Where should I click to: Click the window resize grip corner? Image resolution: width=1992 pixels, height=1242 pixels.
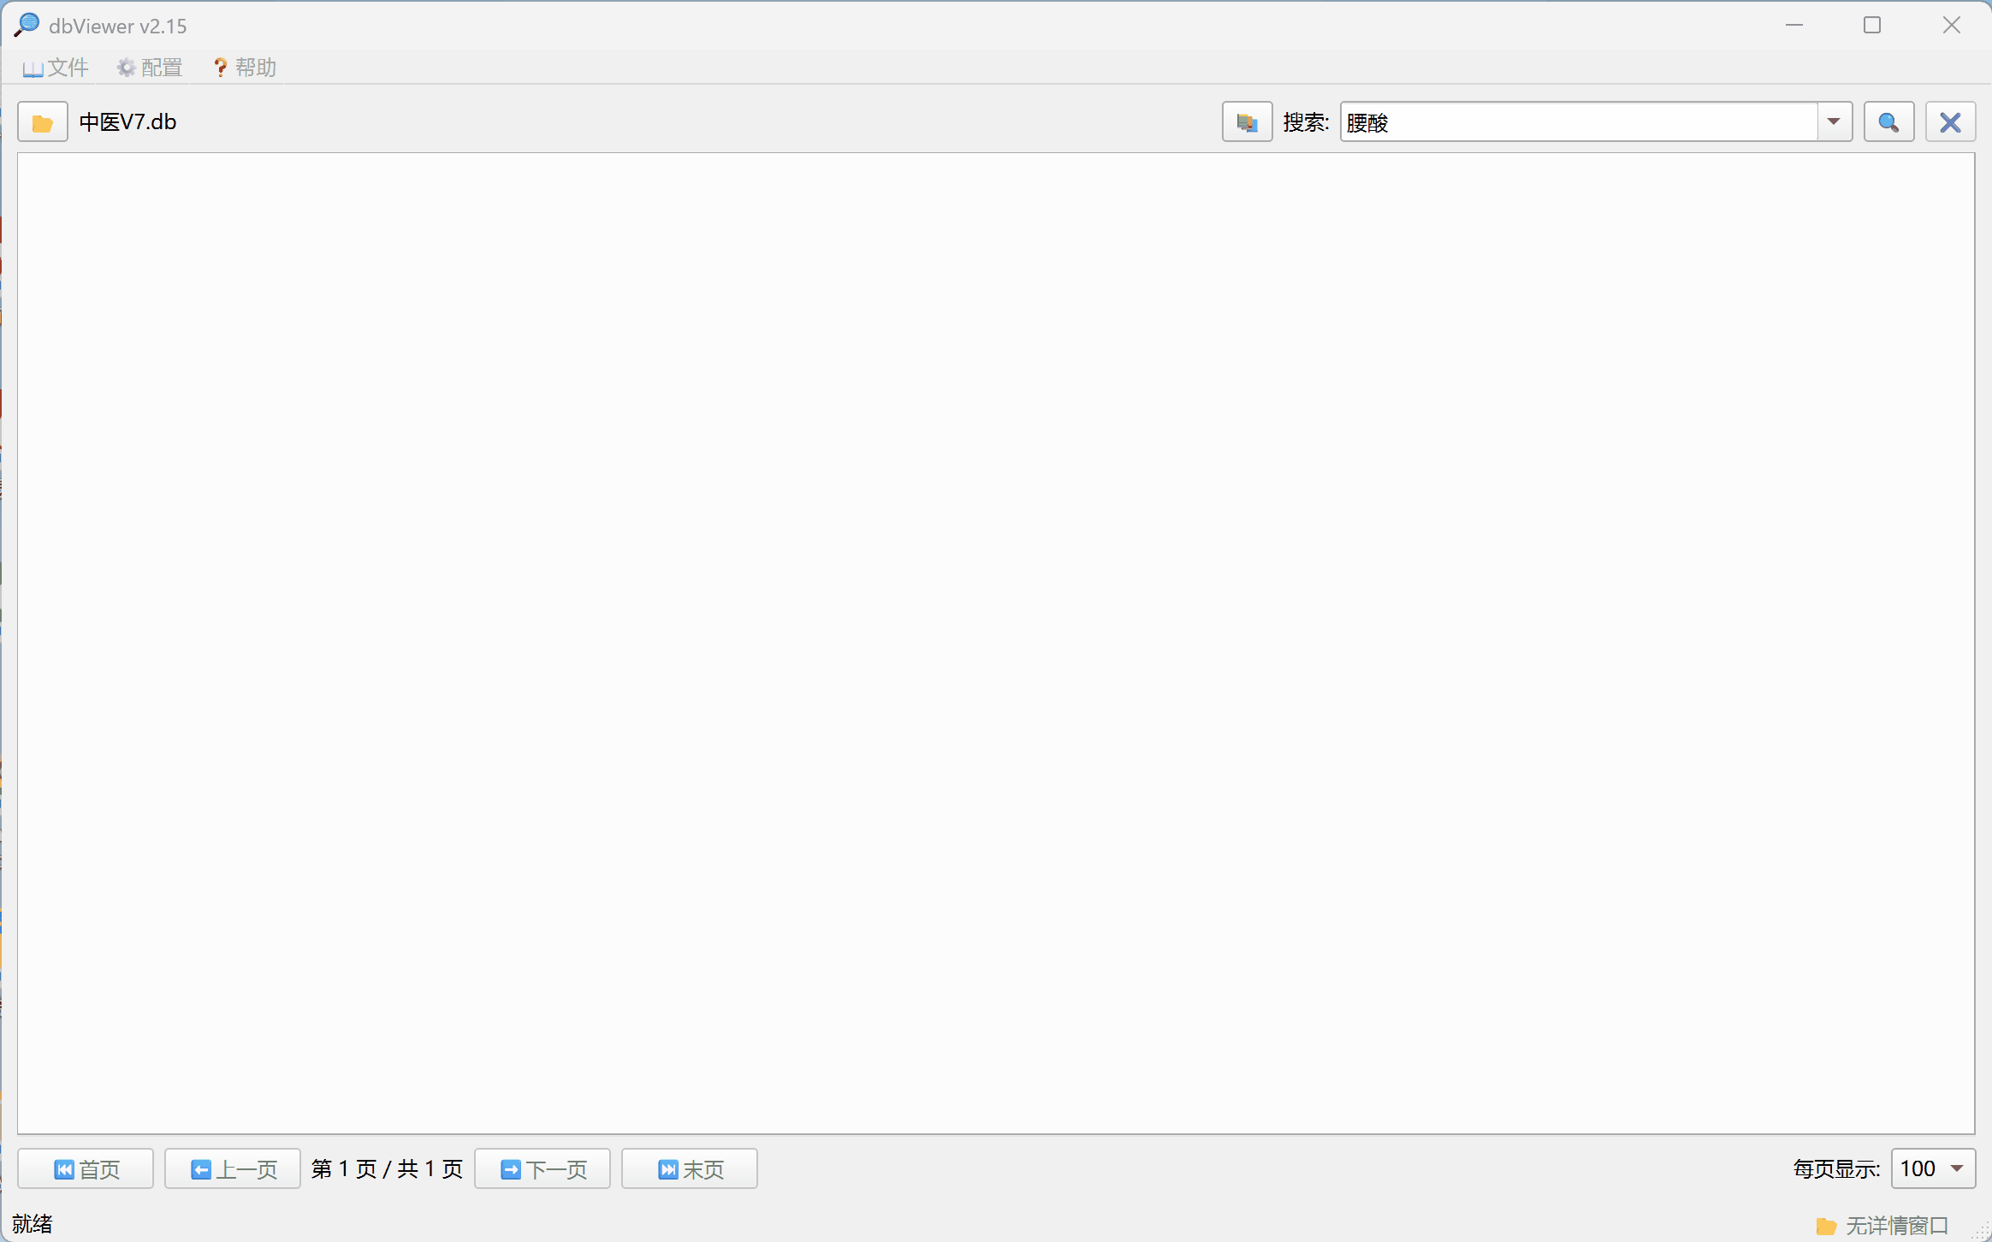coord(1982,1232)
